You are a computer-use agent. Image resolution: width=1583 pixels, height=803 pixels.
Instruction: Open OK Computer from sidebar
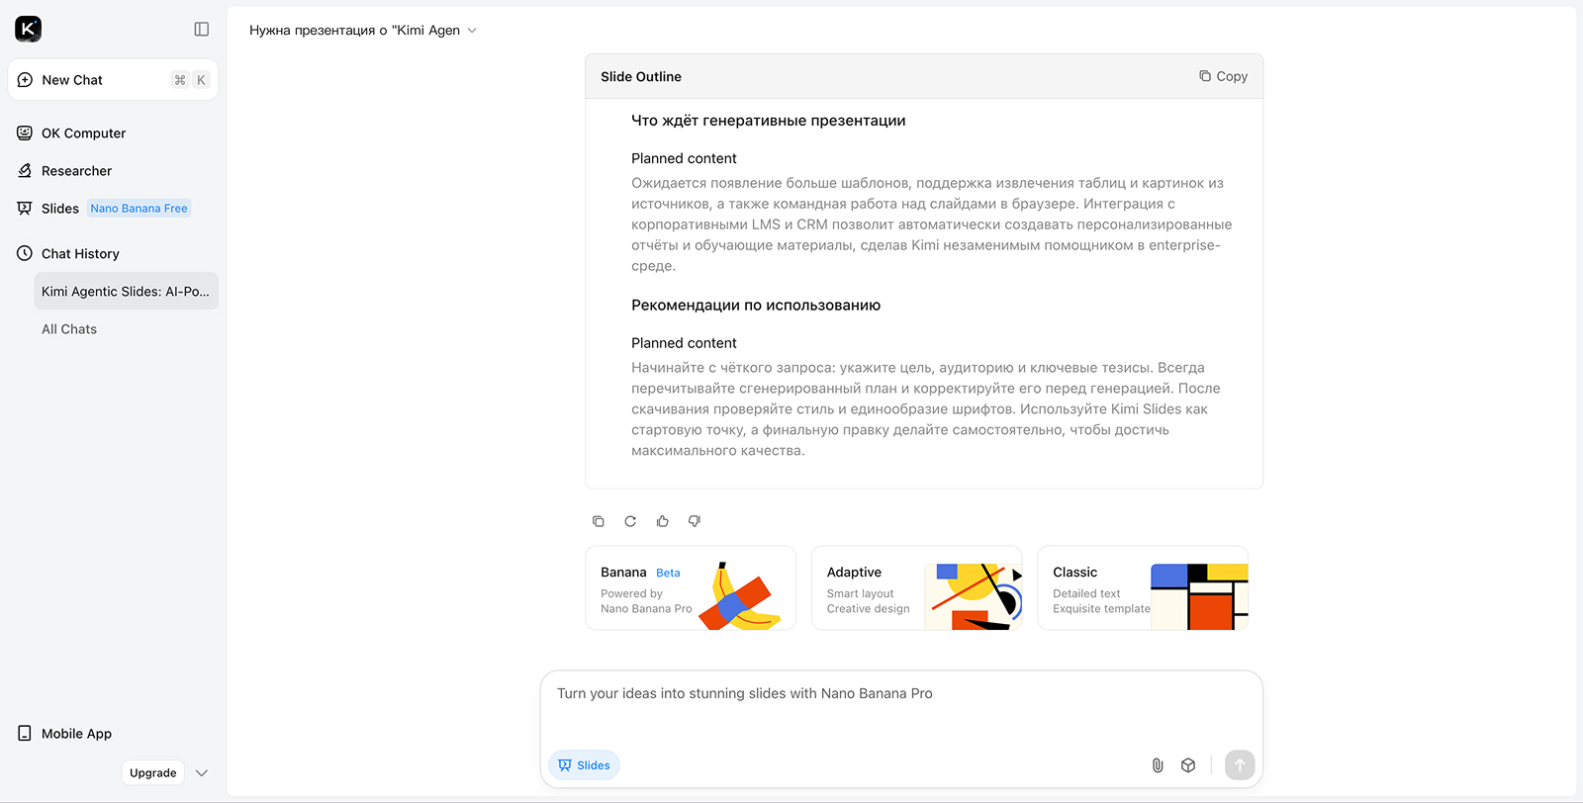coord(83,134)
